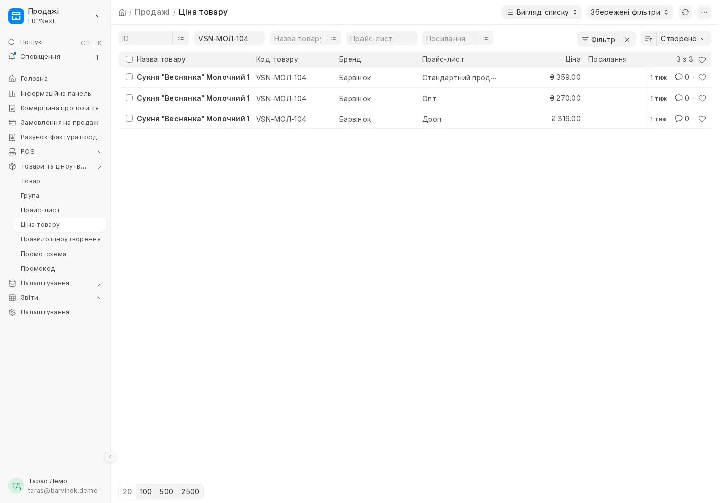Click the Продажі app logo icon

click(16, 16)
